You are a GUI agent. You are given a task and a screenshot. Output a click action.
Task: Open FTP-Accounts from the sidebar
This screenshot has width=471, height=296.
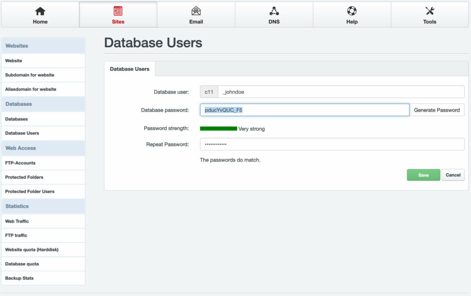point(43,162)
